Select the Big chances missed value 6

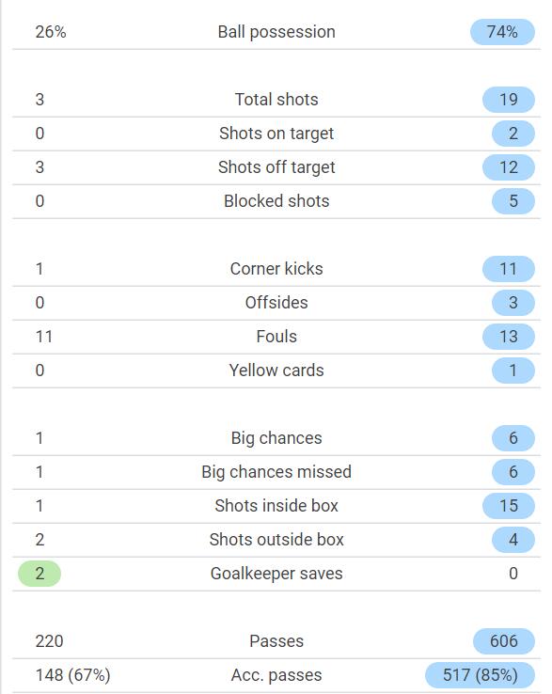click(513, 472)
